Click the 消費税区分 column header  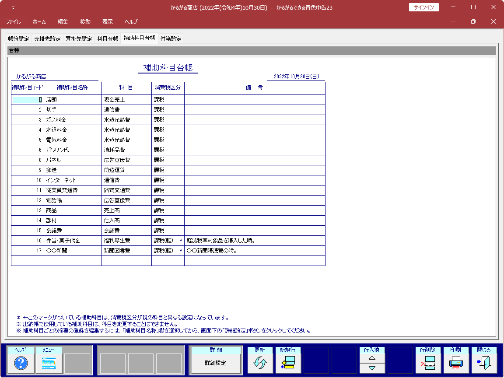point(168,87)
